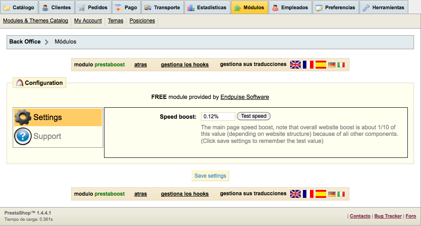
Task: Click 'Tiempo de carga: 0.361s' text
Action: (x=29, y=219)
